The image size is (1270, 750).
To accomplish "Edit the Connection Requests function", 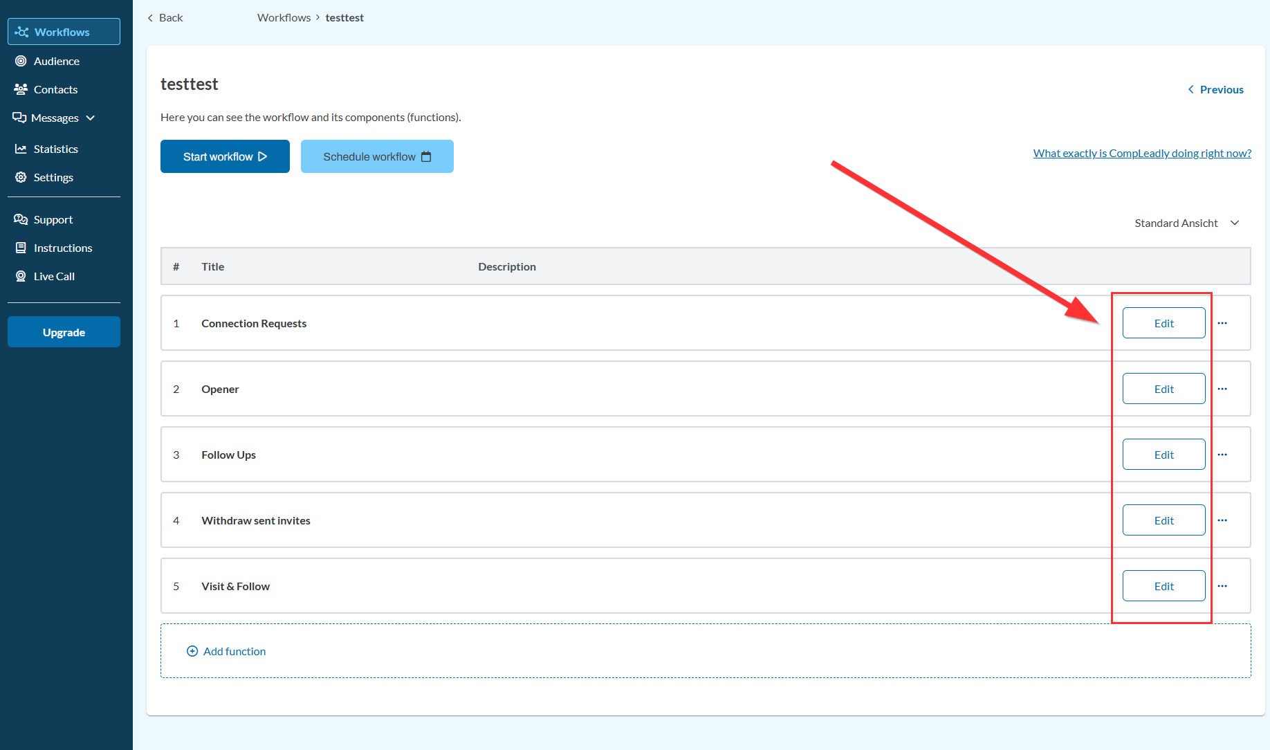I will [x=1163, y=323].
